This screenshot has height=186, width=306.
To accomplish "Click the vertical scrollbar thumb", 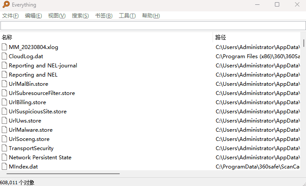I will (304, 43).
